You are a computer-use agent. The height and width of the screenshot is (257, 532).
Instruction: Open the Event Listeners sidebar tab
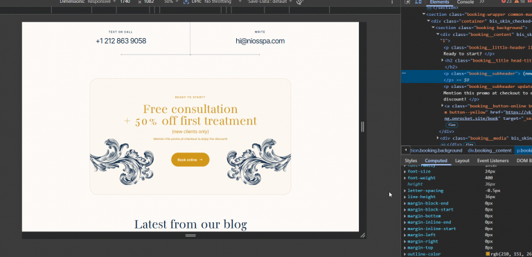[493, 161]
